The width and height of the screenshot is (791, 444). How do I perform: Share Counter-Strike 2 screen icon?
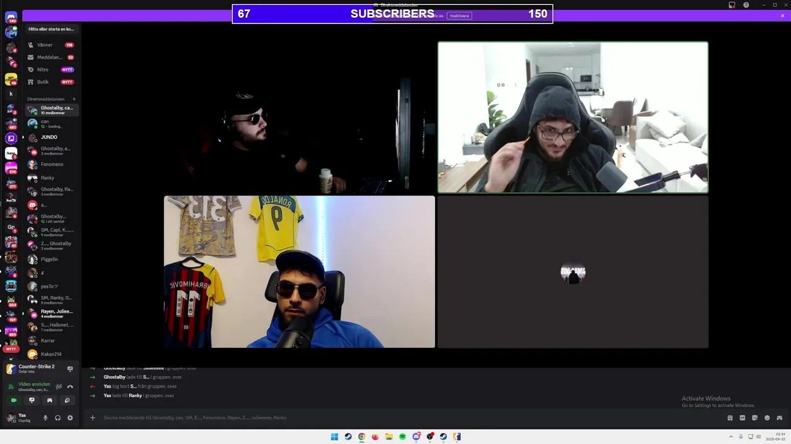tap(70, 369)
